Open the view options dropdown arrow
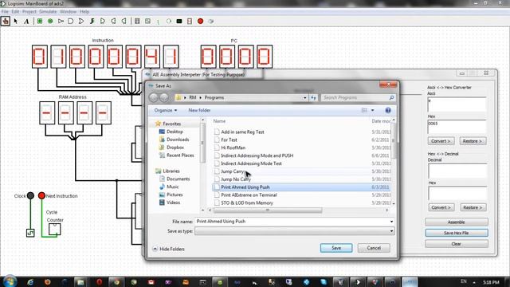The height and width of the screenshot is (287, 510). (372, 110)
